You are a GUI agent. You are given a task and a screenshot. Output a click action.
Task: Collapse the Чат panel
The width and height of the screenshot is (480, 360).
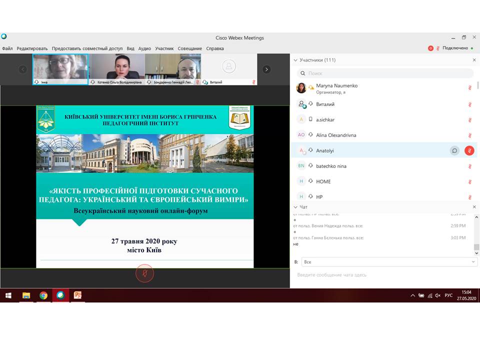[295, 207]
